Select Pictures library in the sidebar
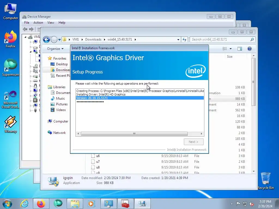The width and height of the screenshot is (279, 209). (x=59, y=104)
